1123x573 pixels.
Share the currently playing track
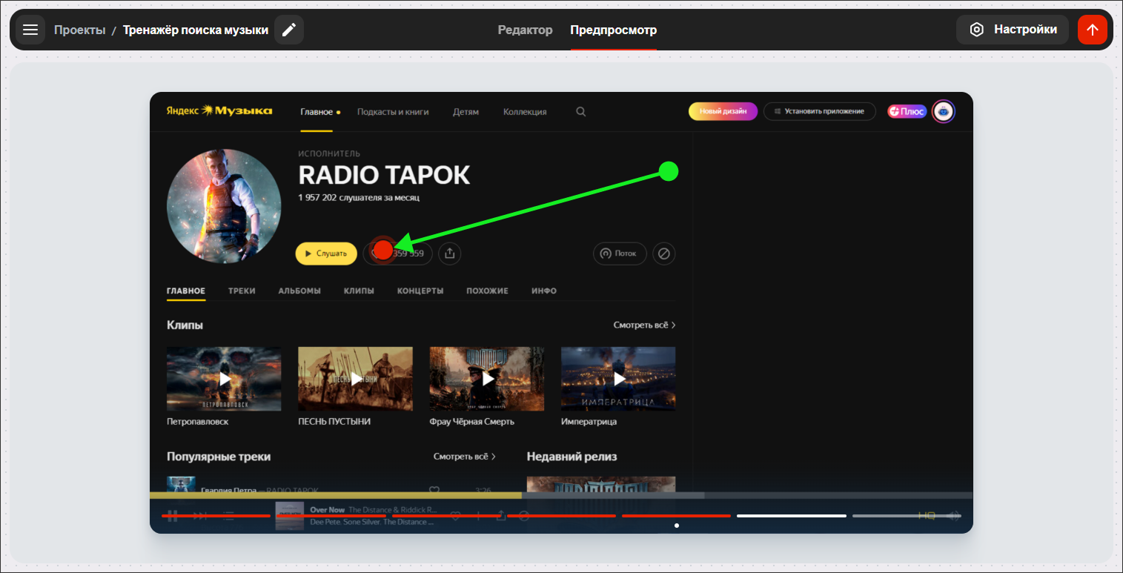[501, 515]
